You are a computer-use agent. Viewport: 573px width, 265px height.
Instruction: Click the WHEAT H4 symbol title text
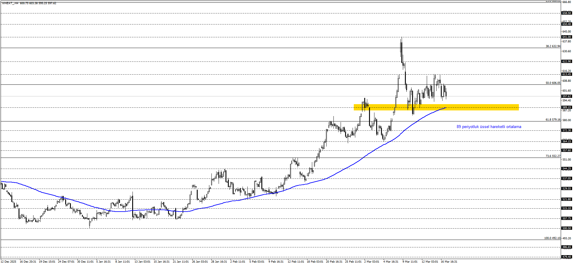point(10,3)
